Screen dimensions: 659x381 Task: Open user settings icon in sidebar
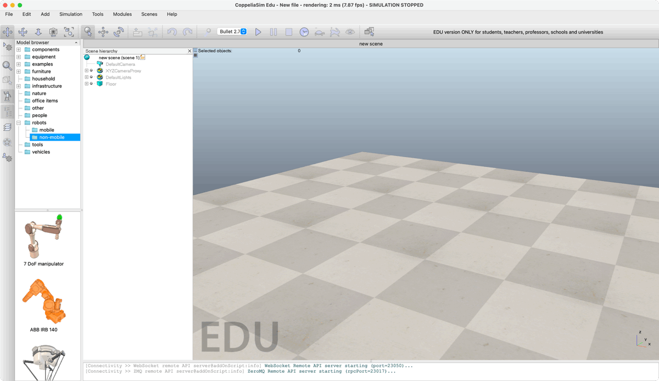pyautogui.click(x=7, y=158)
